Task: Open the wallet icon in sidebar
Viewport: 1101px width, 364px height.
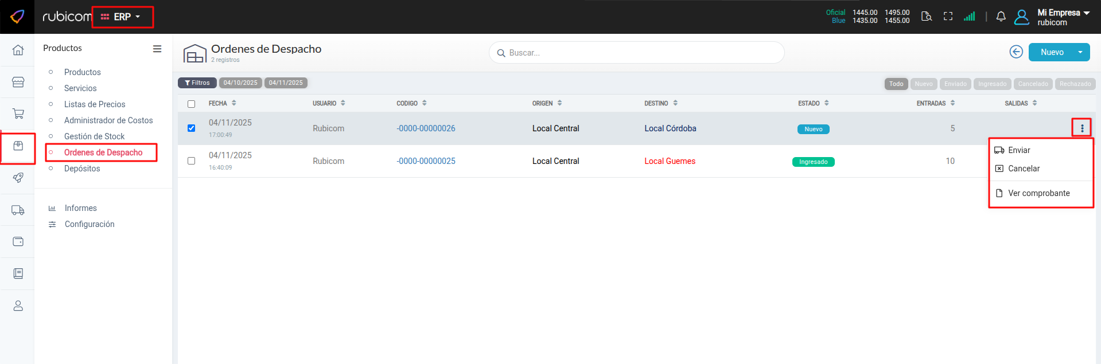Action: (18, 241)
